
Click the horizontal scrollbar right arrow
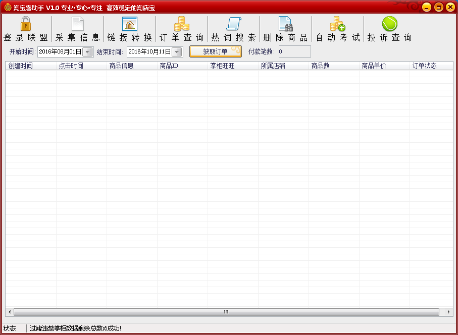point(449,312)
